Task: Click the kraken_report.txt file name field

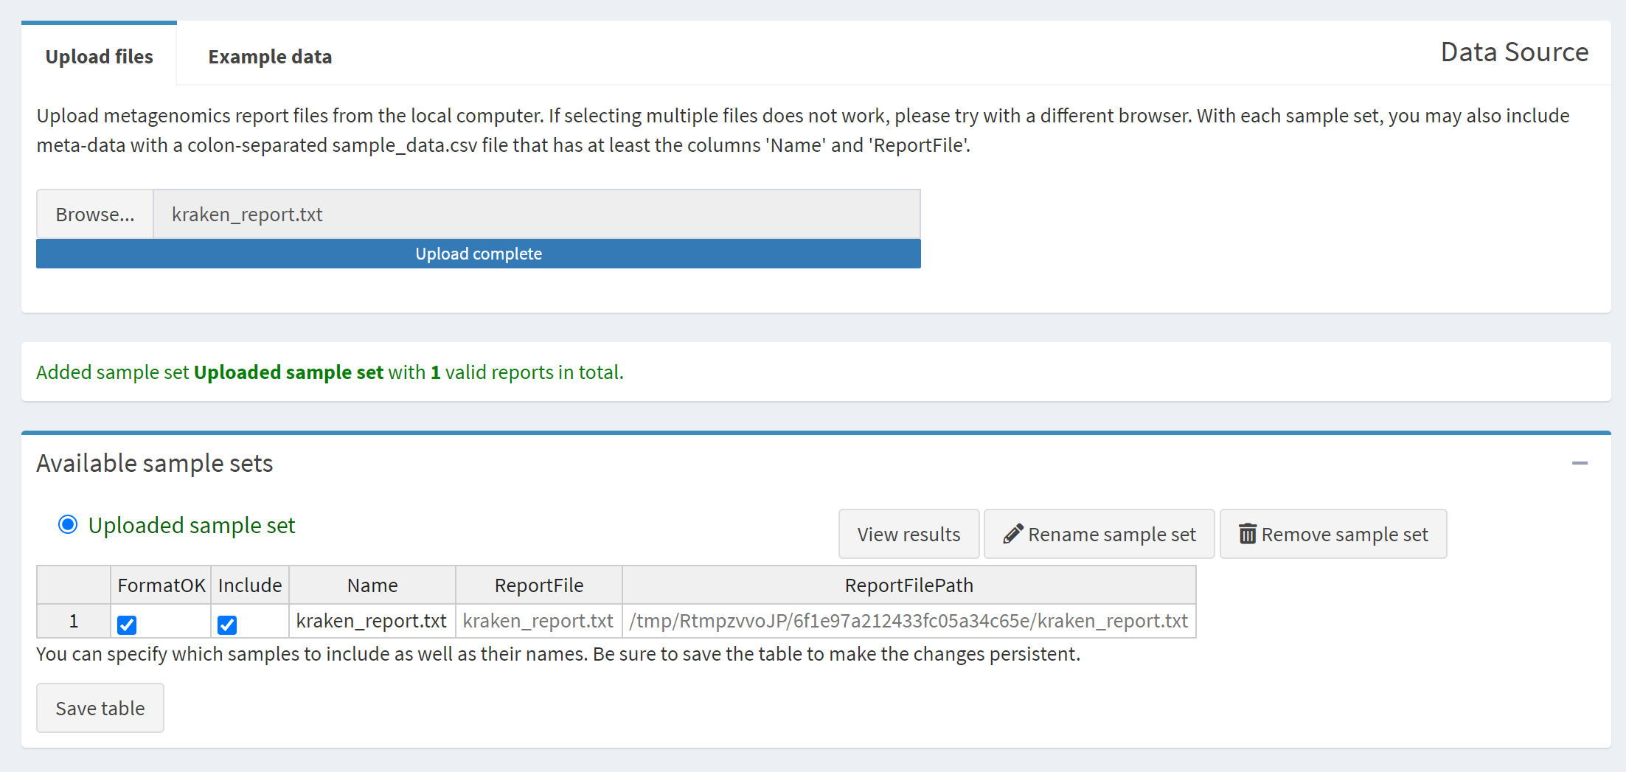Action: coord(536,215)
